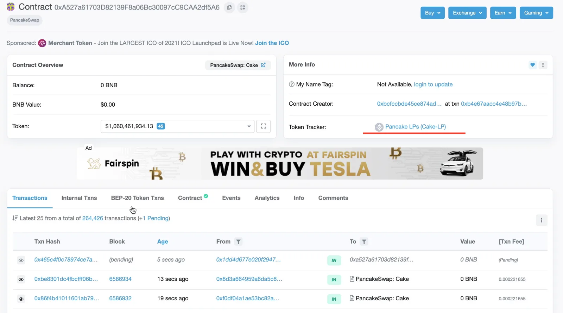Screen dimensions: 563x313
Task: Open transaction hash 0xbe8301dc4fbcfff06b
Action: [66, 279]
